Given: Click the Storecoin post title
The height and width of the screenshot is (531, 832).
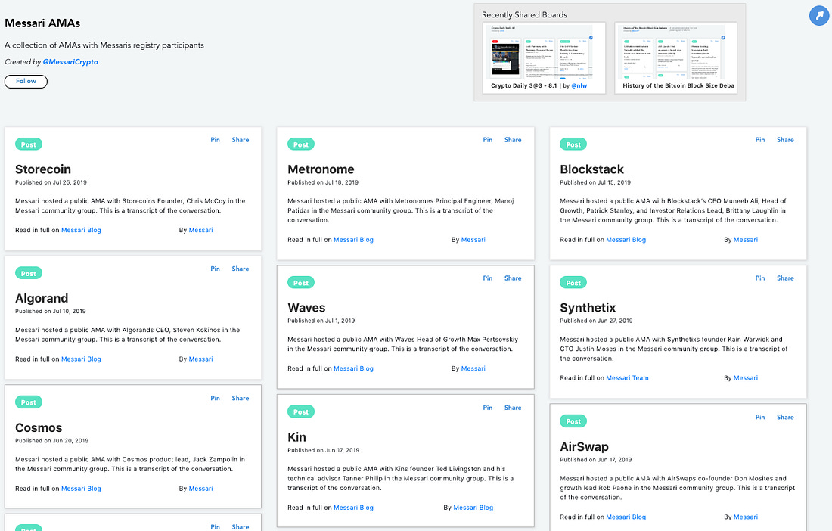Looking at the screenshot, I should click(43, 169).
